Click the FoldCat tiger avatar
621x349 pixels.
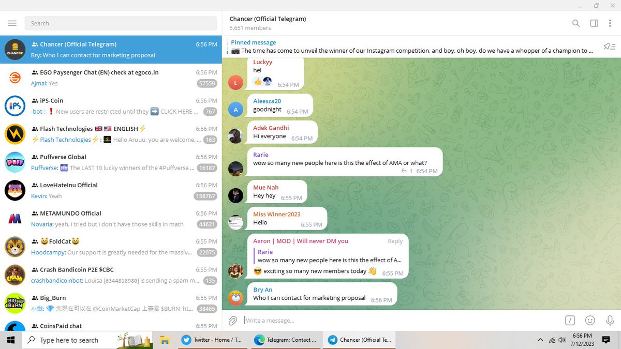click(x=15, y=247)
